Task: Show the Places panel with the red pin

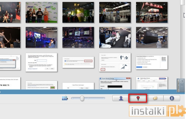Action: [138, 98]
